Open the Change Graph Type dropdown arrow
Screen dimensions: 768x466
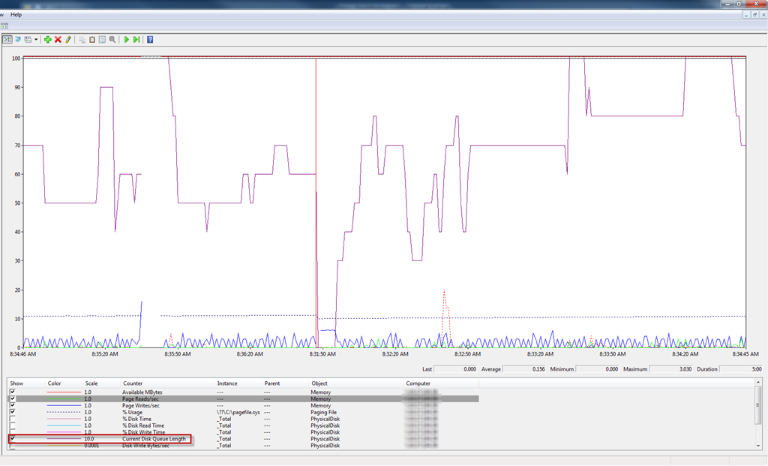pos(35,39)
